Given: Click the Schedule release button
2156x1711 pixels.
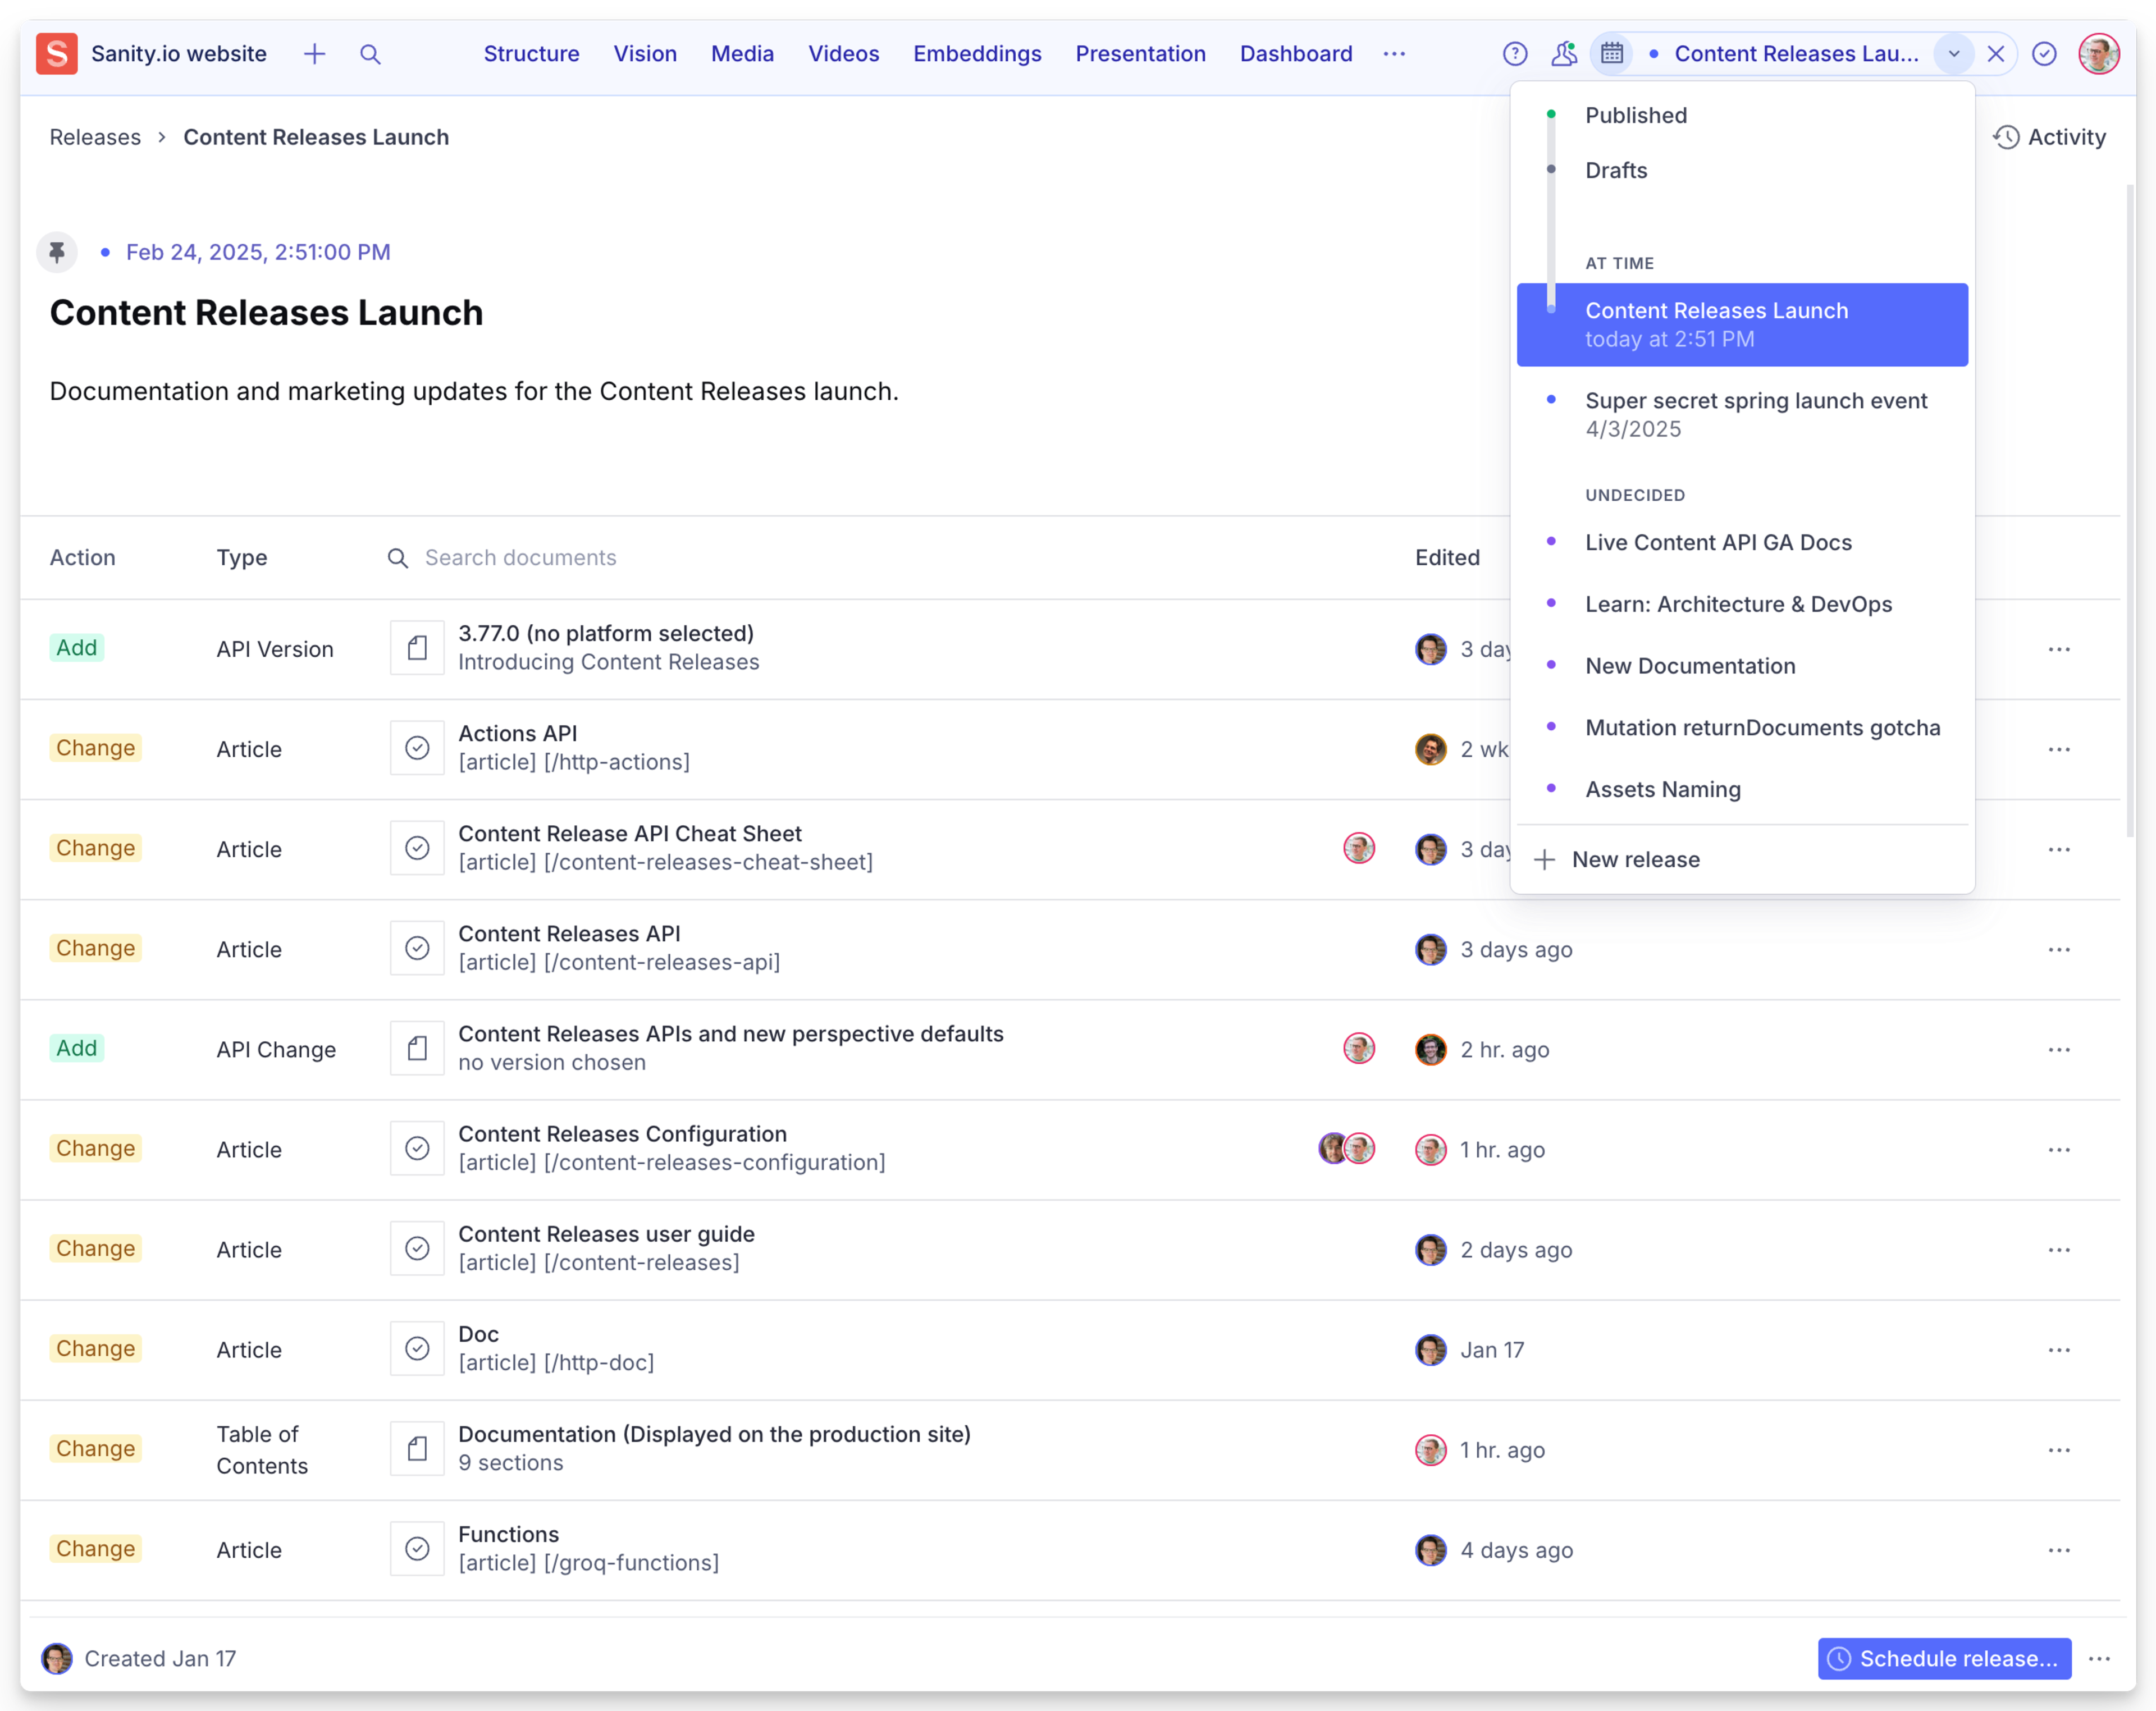Looking at the screenshot, I should [1944, 1659].
